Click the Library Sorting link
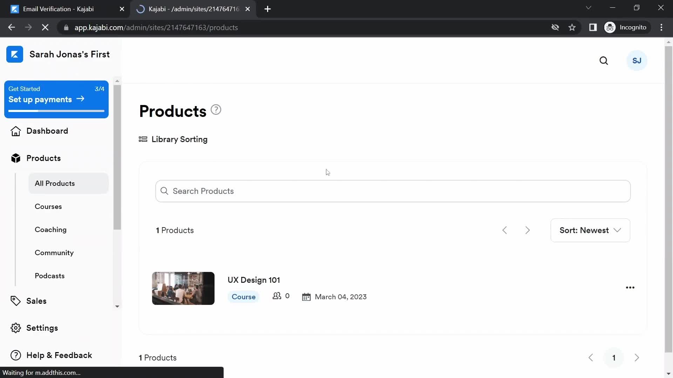This screenshot has width=673, height=378. 179,139
